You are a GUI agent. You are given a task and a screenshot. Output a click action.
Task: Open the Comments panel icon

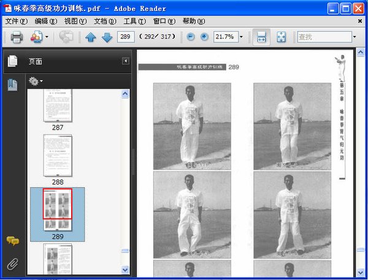point(12,241)
